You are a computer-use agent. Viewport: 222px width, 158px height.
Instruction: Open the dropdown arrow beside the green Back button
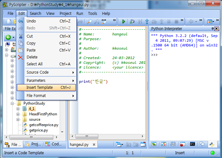[x=13, y=37]
